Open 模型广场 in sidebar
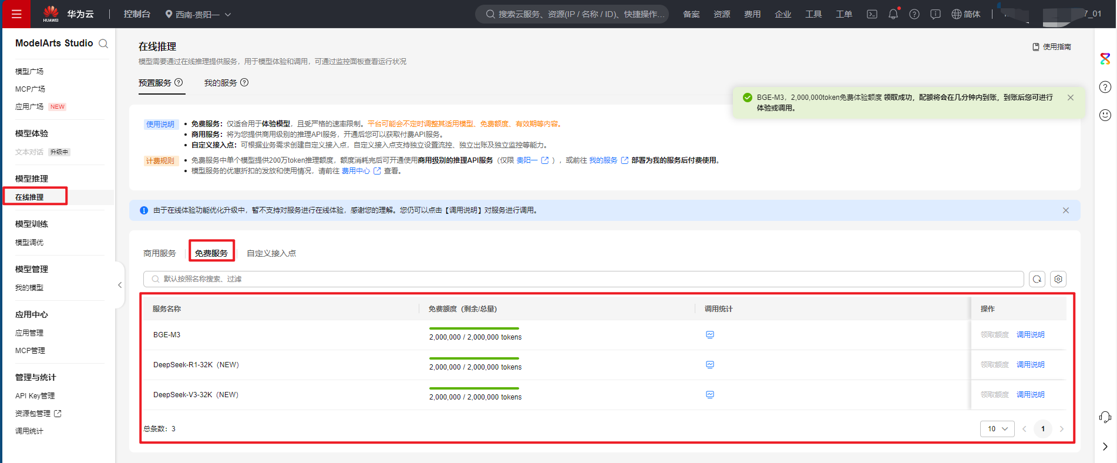1117x463 pixels. [29, 71]
